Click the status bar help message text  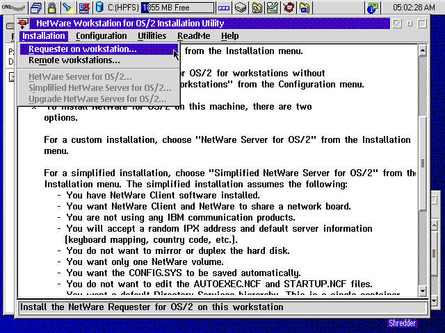click(152, 307)
